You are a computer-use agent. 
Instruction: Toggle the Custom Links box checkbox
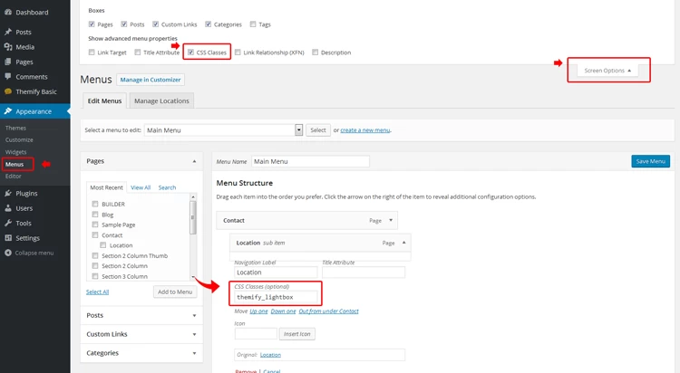tap(155, 24)
